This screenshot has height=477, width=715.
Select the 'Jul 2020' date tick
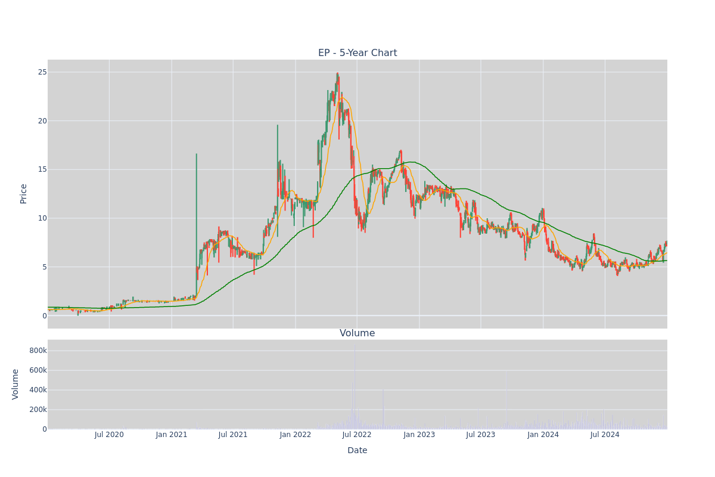[x=109, y=435]
